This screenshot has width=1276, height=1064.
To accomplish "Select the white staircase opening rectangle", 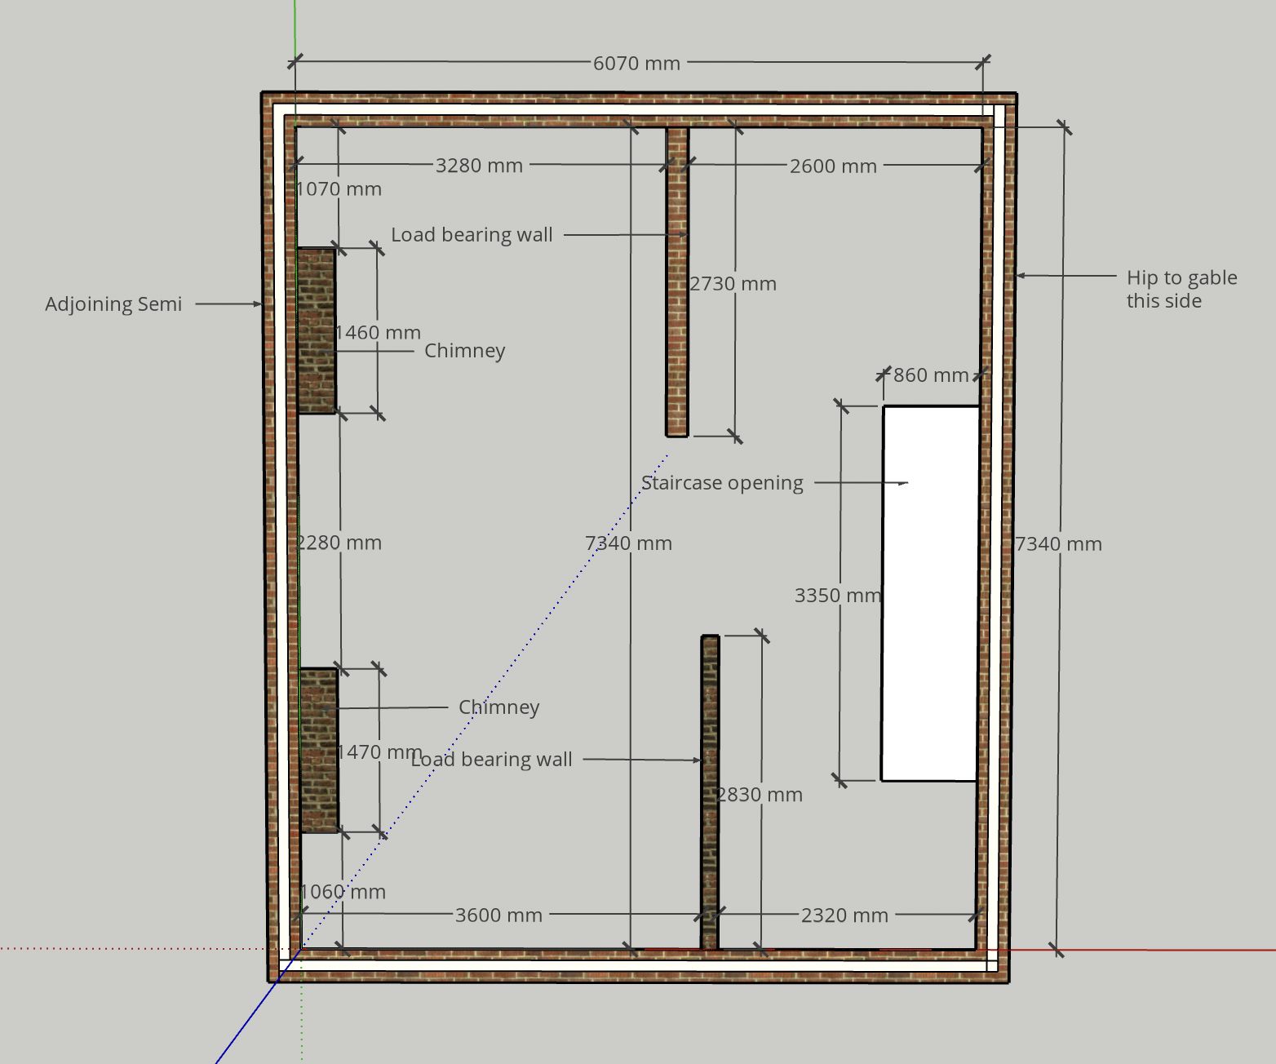I will pyautogui.click(x=930, y=592).
